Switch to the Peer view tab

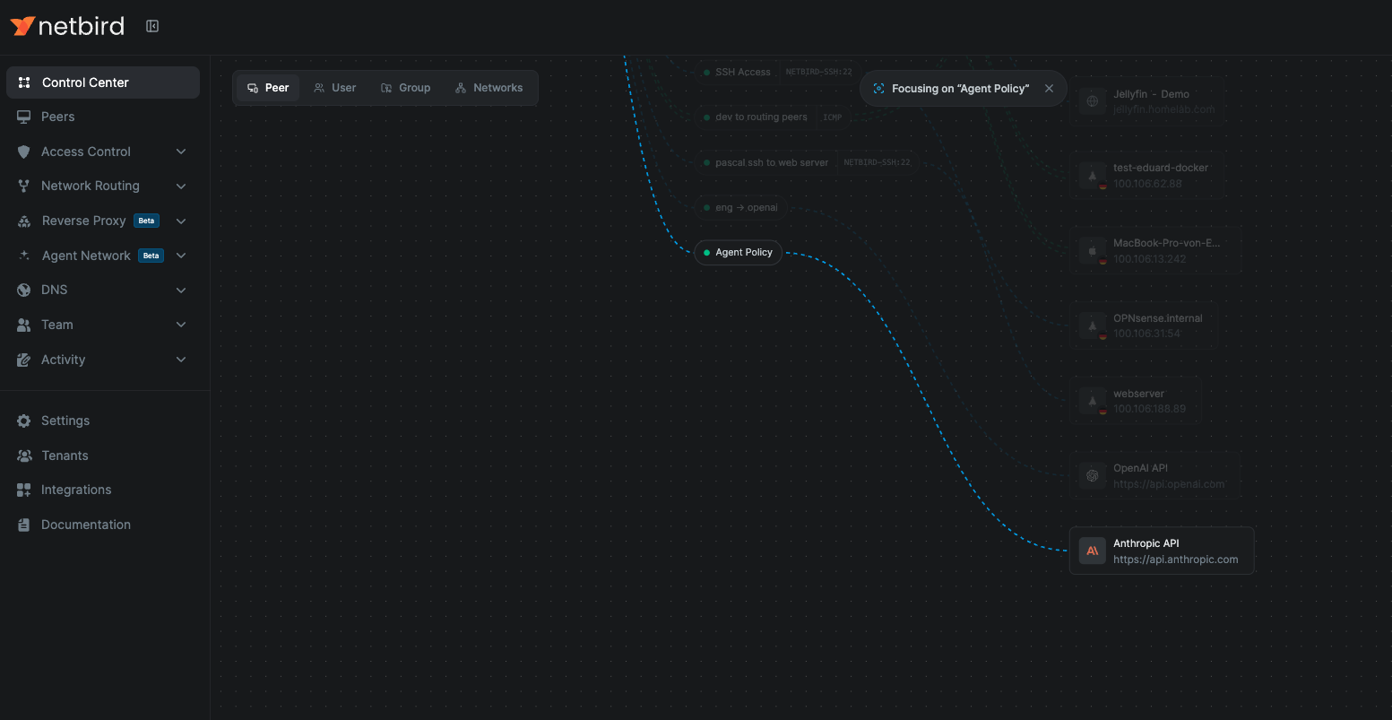(268, 88)
